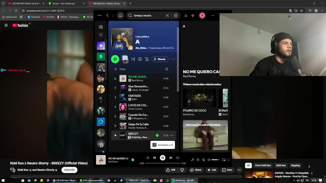Screen dimensions: 326x183
Task: Open the green bookmark episodes item
Action: 101,56
